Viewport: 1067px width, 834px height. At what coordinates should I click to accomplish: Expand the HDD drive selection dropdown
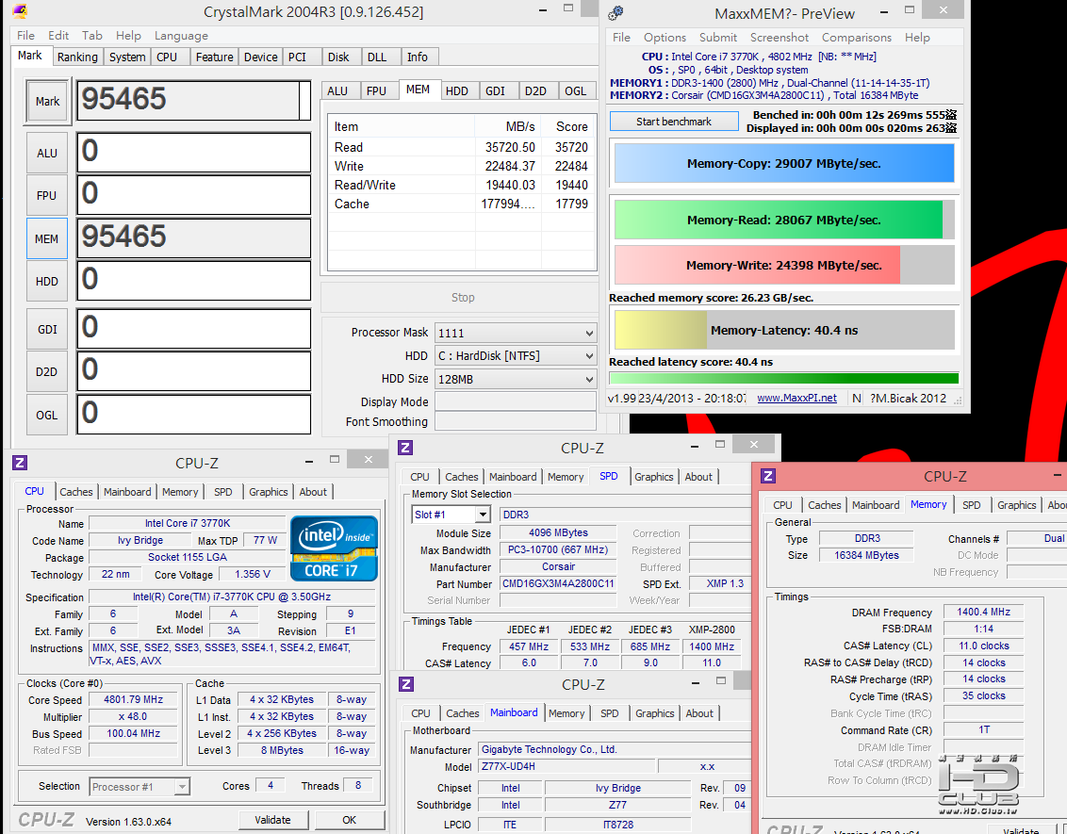(516, 356)
